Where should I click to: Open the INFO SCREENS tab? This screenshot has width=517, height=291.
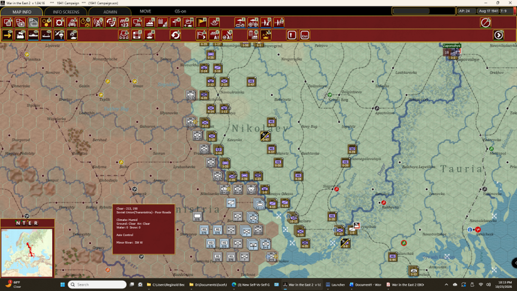66,11
